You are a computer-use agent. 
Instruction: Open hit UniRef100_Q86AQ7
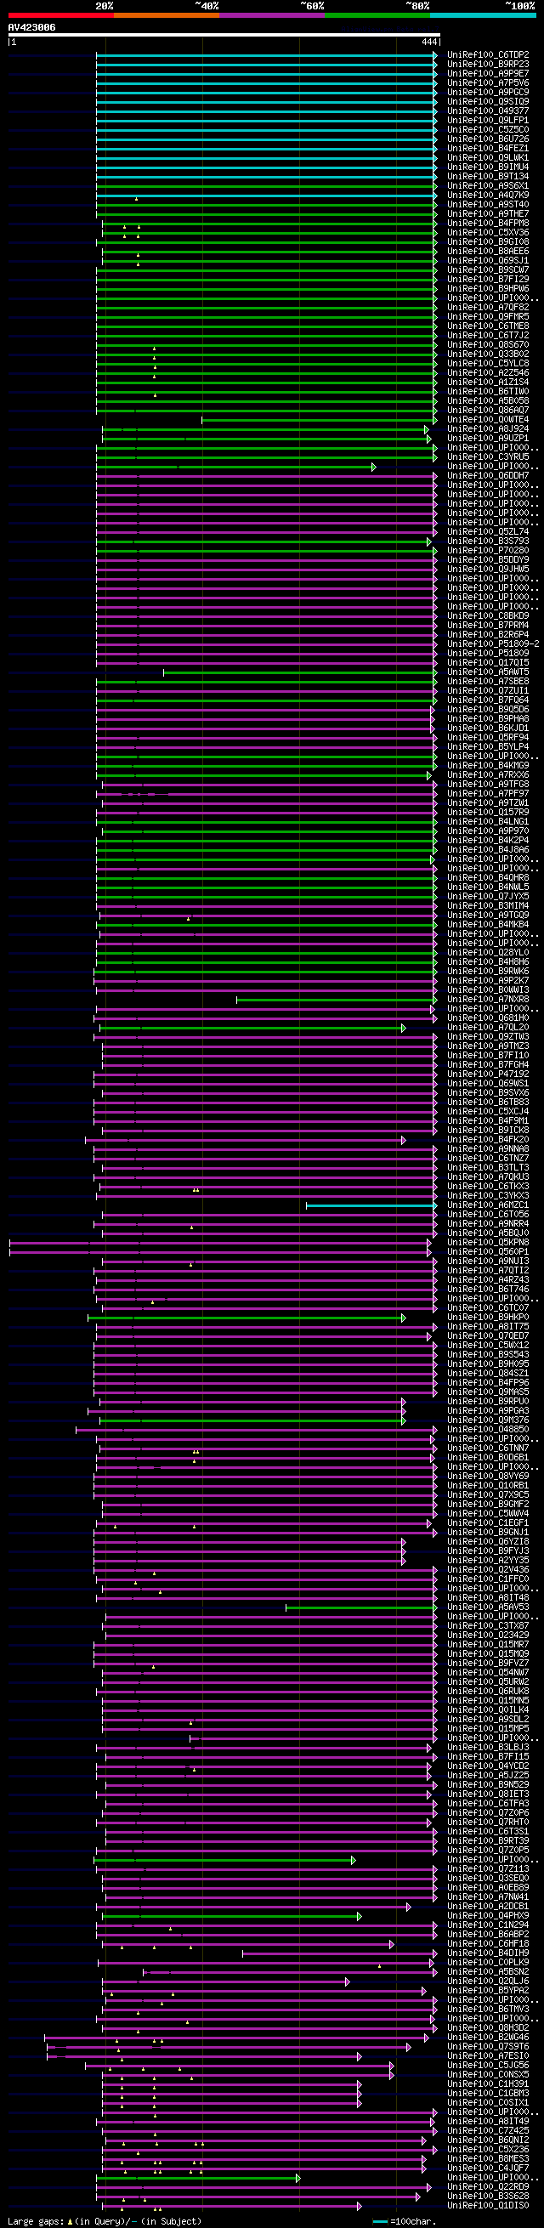[488, 411]
